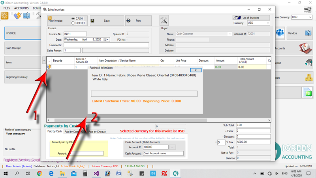The width and height of the screenshot is (316, 178).
Task: Open File Explorer from taskbar
Action: coord(62,174)
